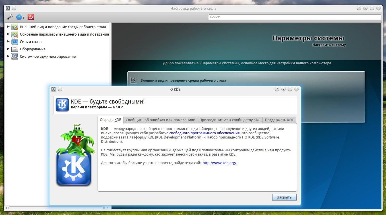
Task: Select 'Оборудование' tree item text
Action: (33, 49)
